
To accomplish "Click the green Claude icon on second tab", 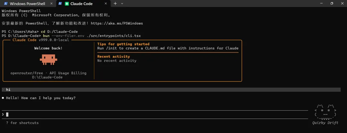I will pyautogui.click(x=67, y=4).
